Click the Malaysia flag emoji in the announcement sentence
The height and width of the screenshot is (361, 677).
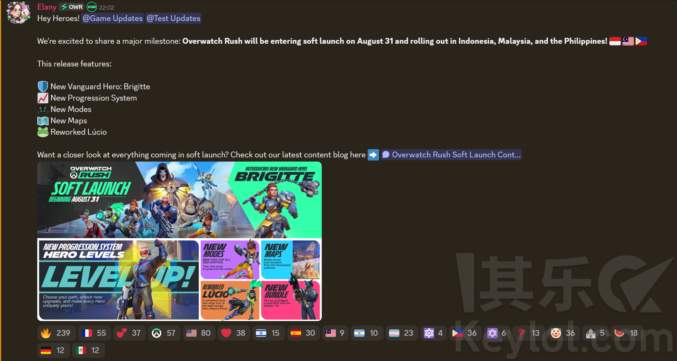tap(628, 41)
